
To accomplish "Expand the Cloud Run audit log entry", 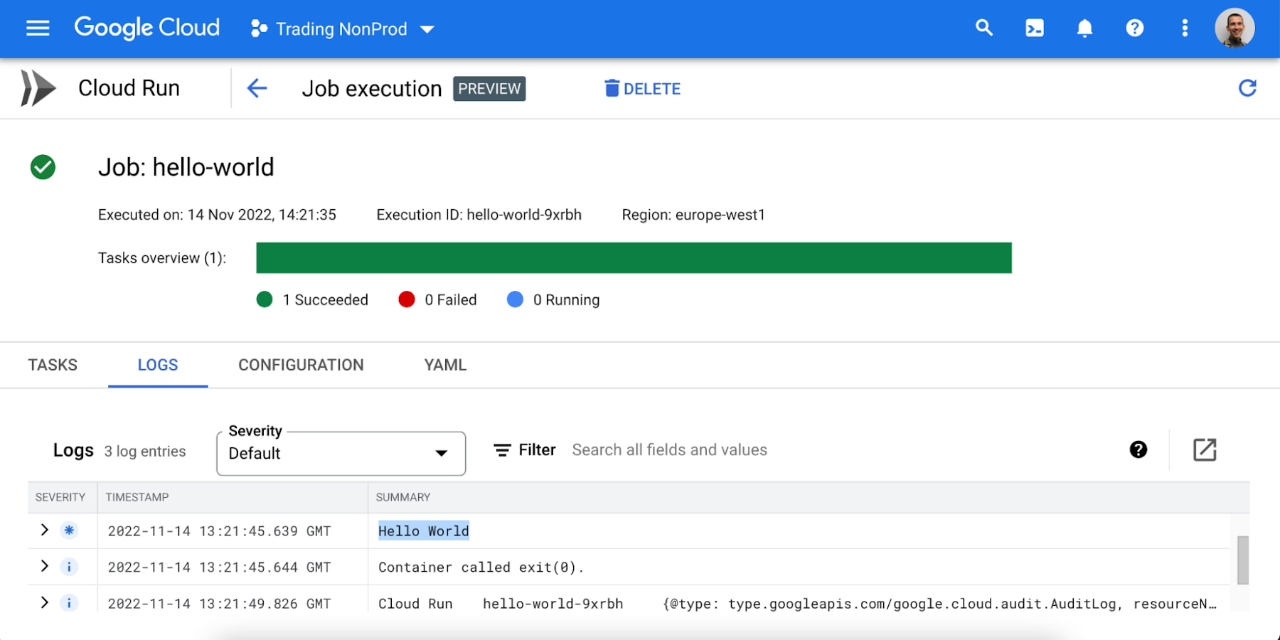I will tap(44, 602).
